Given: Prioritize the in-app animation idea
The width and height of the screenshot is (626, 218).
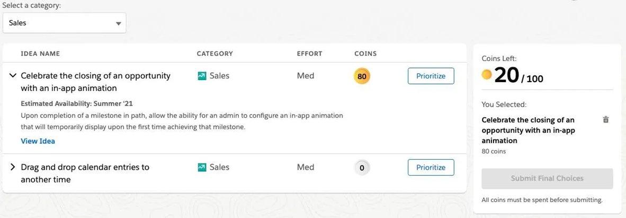Looking at the screenshot, I should click(x=431, y=76).
